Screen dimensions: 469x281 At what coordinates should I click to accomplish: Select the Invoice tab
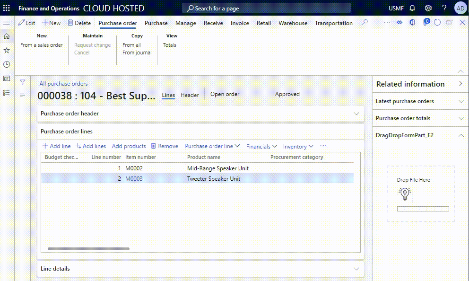pyautogui.click(x=240, y=23)
